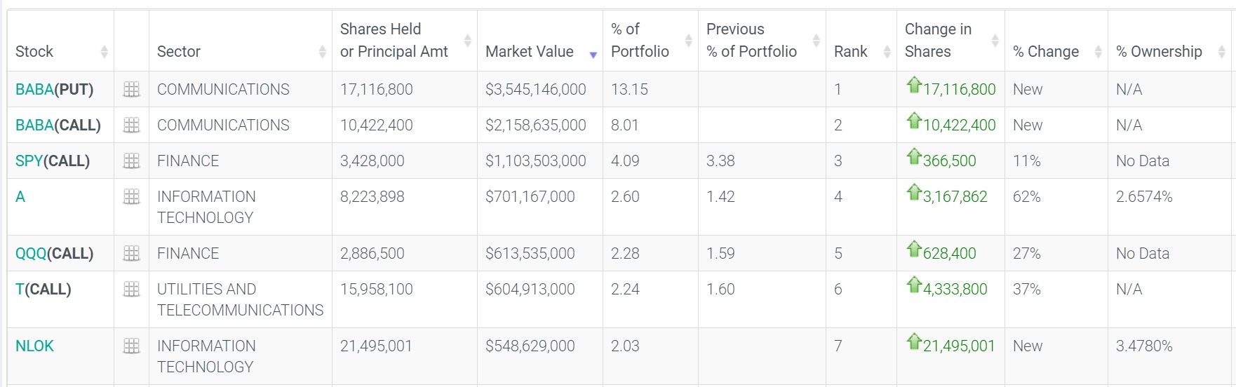Screen dimensions: 1236x387
Task: Toggle Market Value sort direction
Action: (x=593, y=54)
